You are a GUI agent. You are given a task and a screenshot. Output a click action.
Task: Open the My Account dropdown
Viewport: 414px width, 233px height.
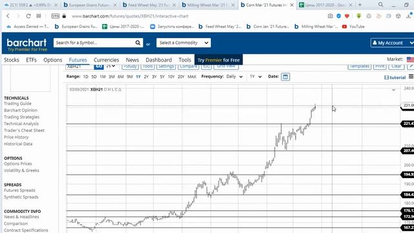[x=393, y=43]
